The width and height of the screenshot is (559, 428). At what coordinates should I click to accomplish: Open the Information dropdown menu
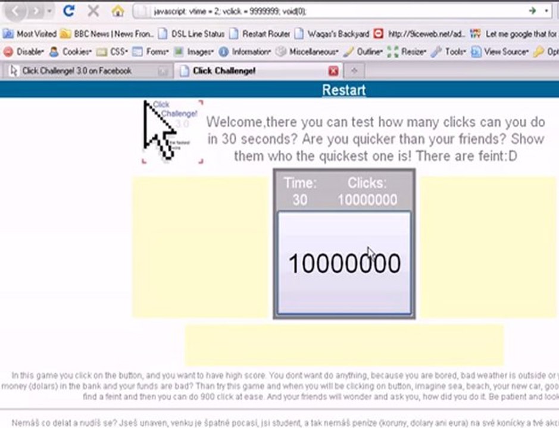point(245,52)
